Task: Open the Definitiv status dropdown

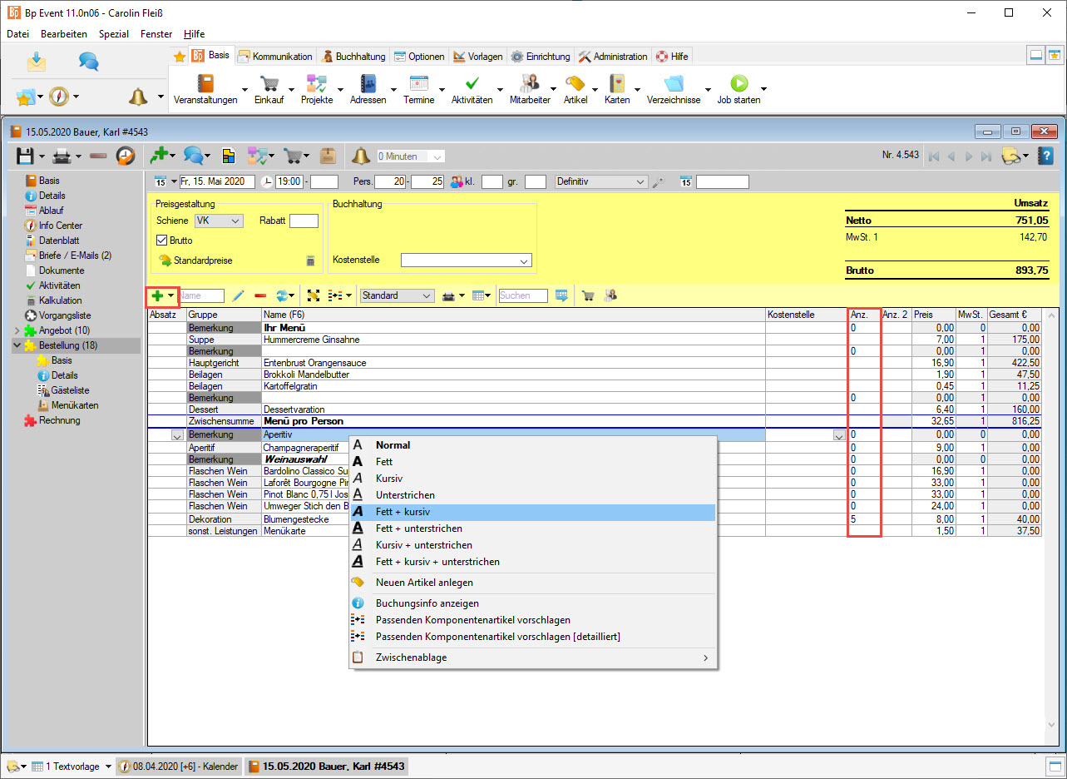Action: (640, 181)
